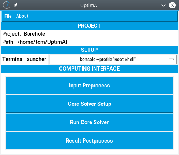The image size is (179, 155).
Task: Open the Terminal launcher konsole dropdown
Action: coord(113,60)
